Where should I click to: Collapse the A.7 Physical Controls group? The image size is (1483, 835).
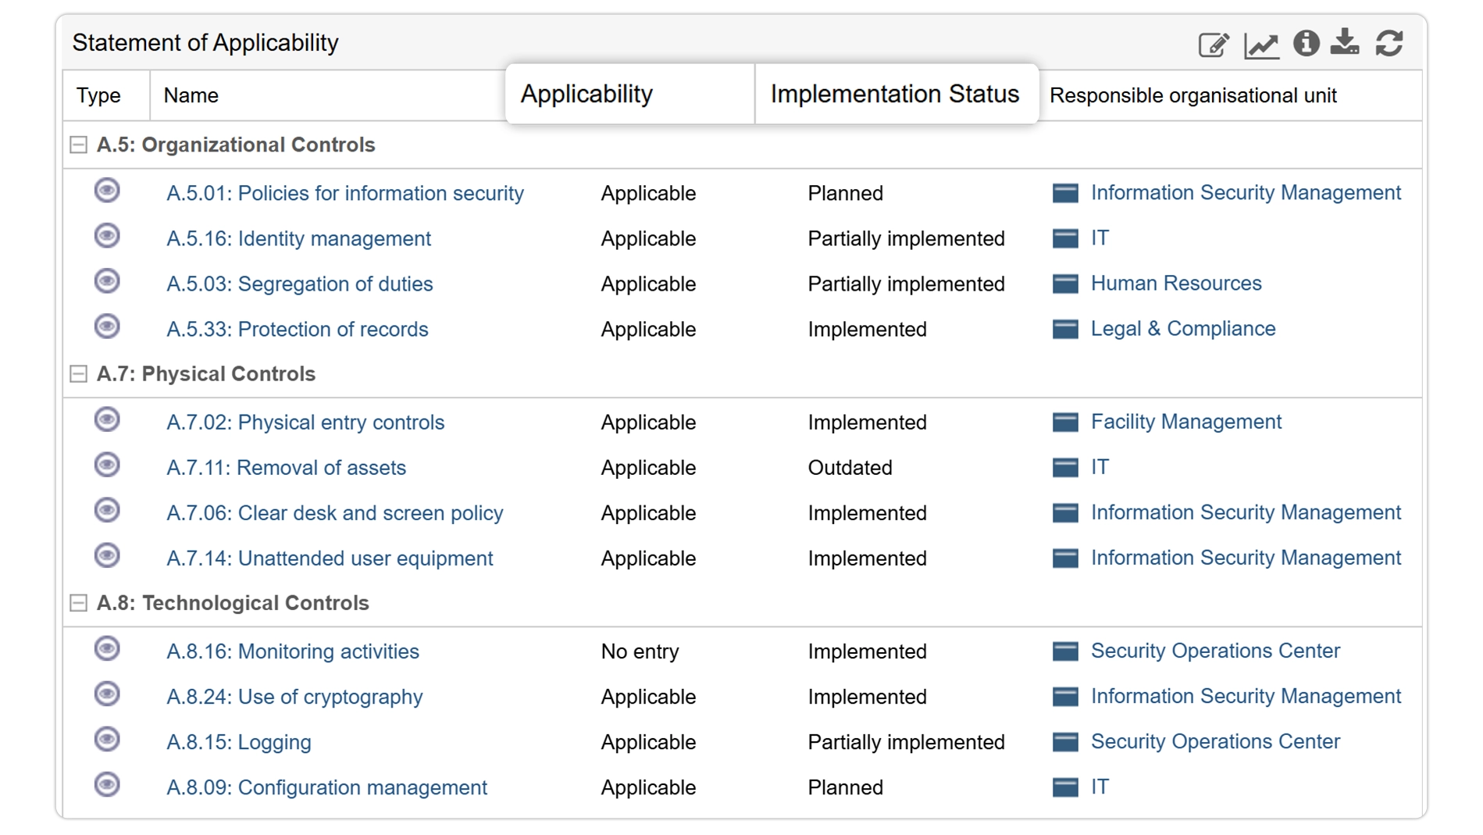pyautogui.click(x=78, y=374)
